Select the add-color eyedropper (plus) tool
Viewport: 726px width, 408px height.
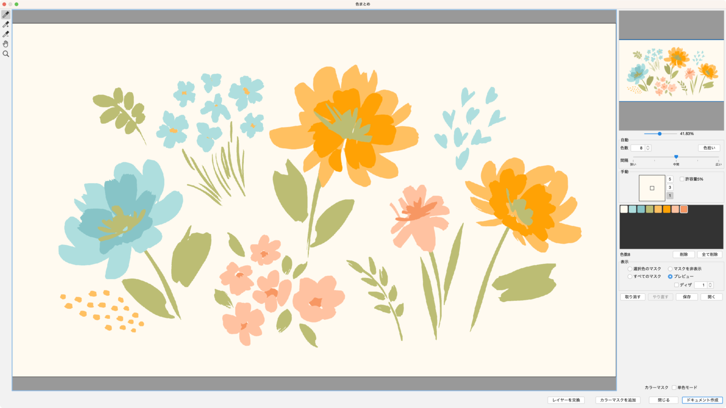pyautogui.click(x=6, y=25)
